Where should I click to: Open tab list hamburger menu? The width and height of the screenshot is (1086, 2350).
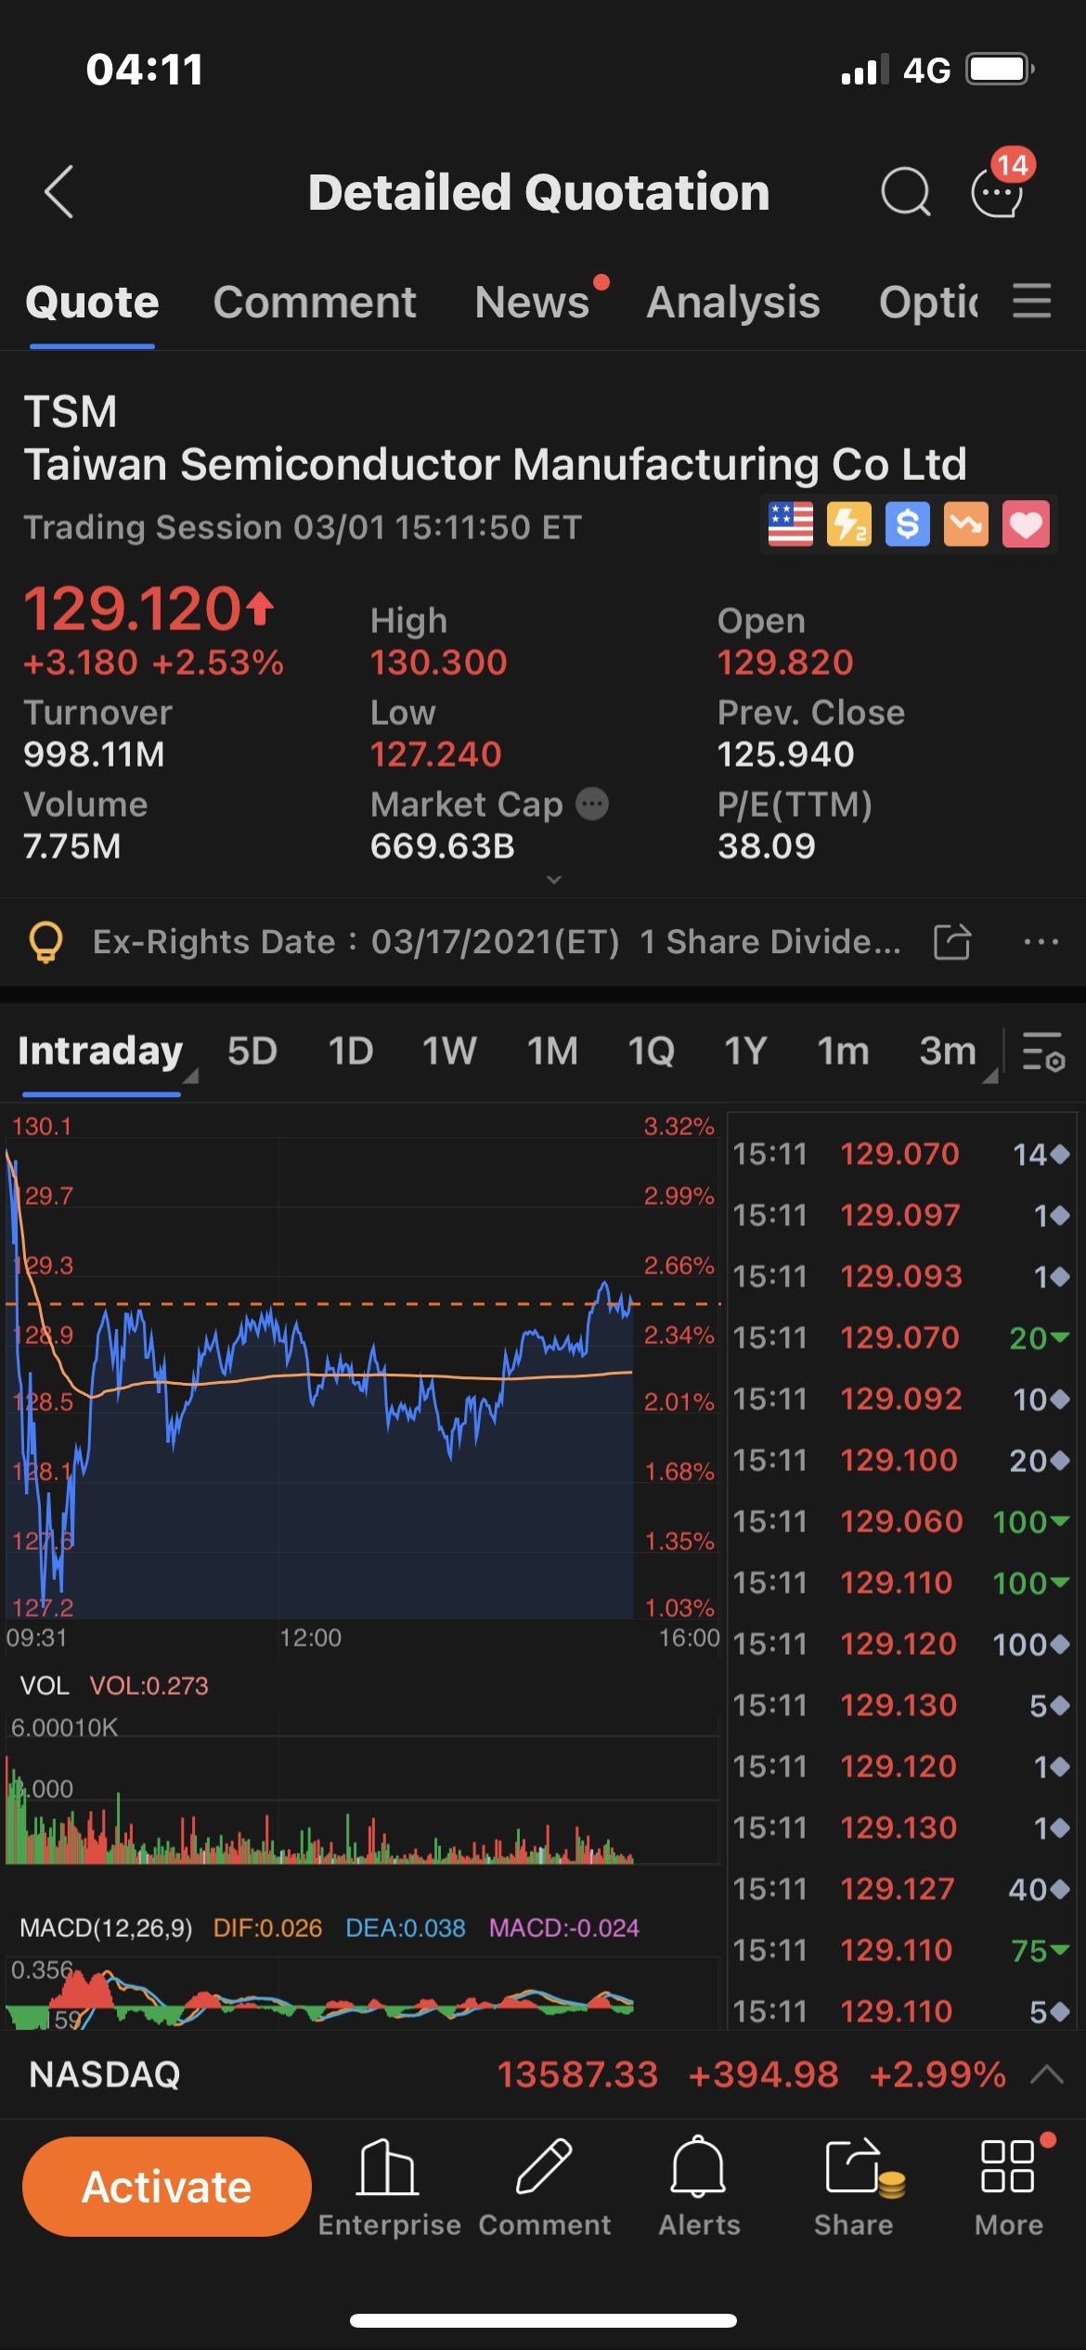(x=1031, y=302)
